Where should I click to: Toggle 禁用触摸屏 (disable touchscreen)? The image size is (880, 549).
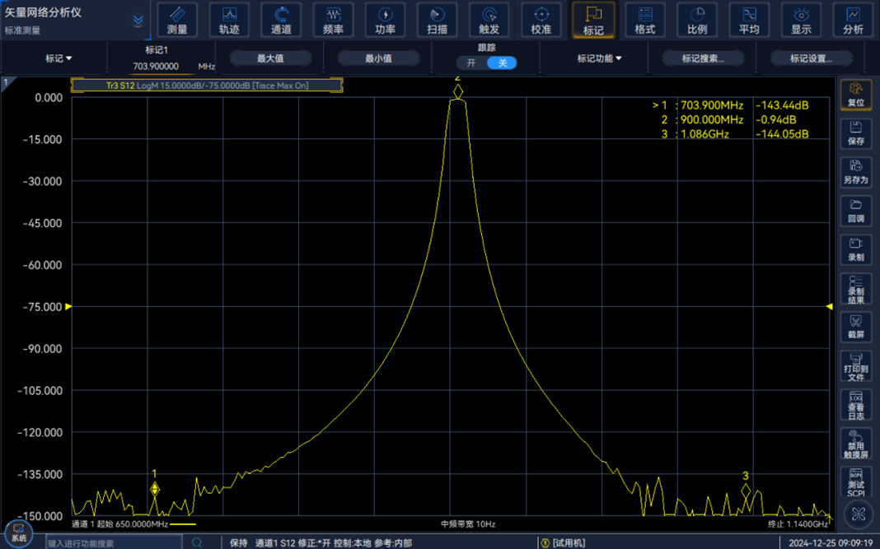[856, 442]
